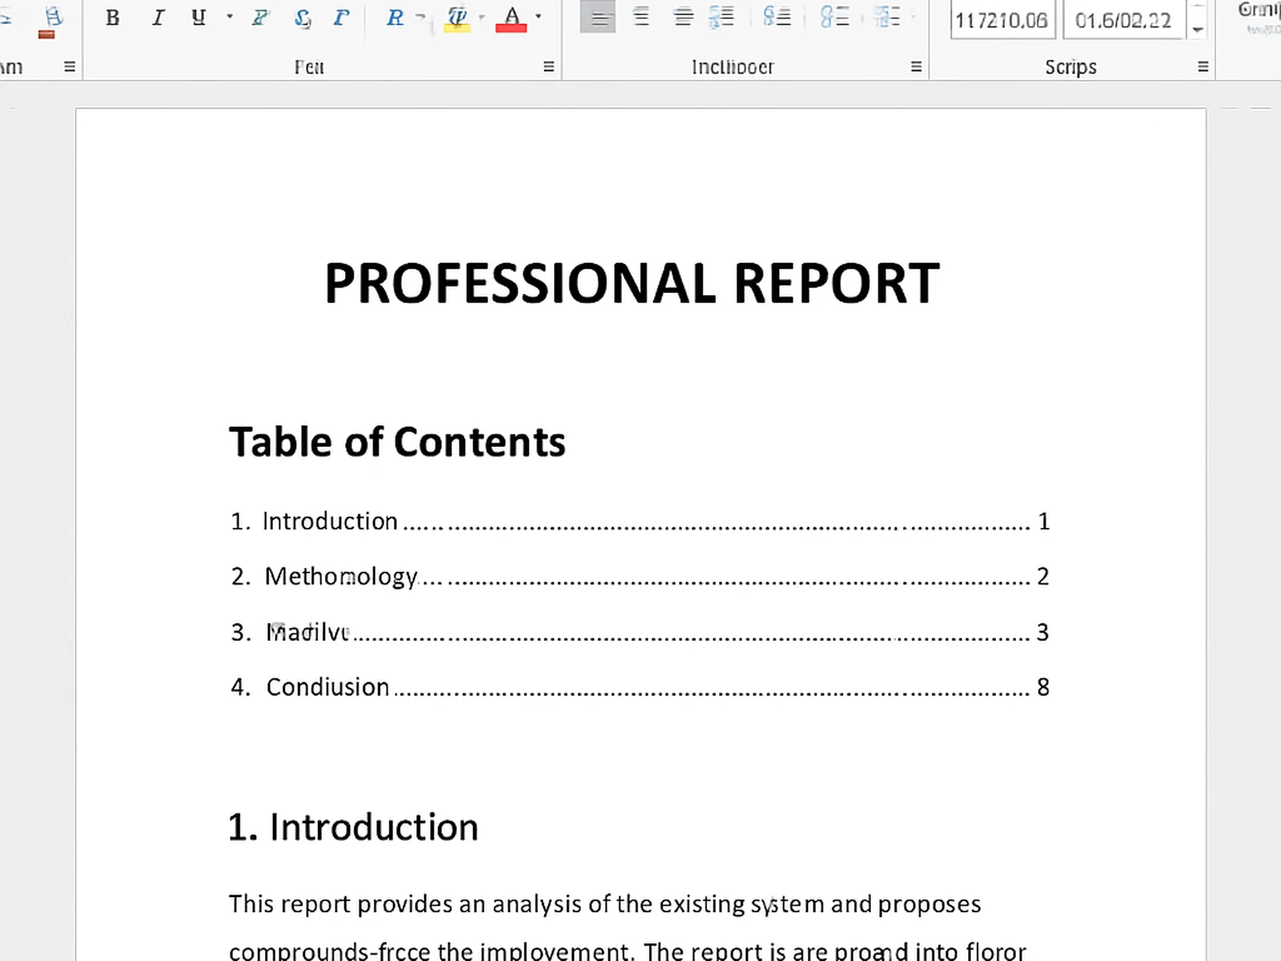Select the left align option
Image resolution: width=1281 pixels, height=961 pixels.
coord(599,18)
